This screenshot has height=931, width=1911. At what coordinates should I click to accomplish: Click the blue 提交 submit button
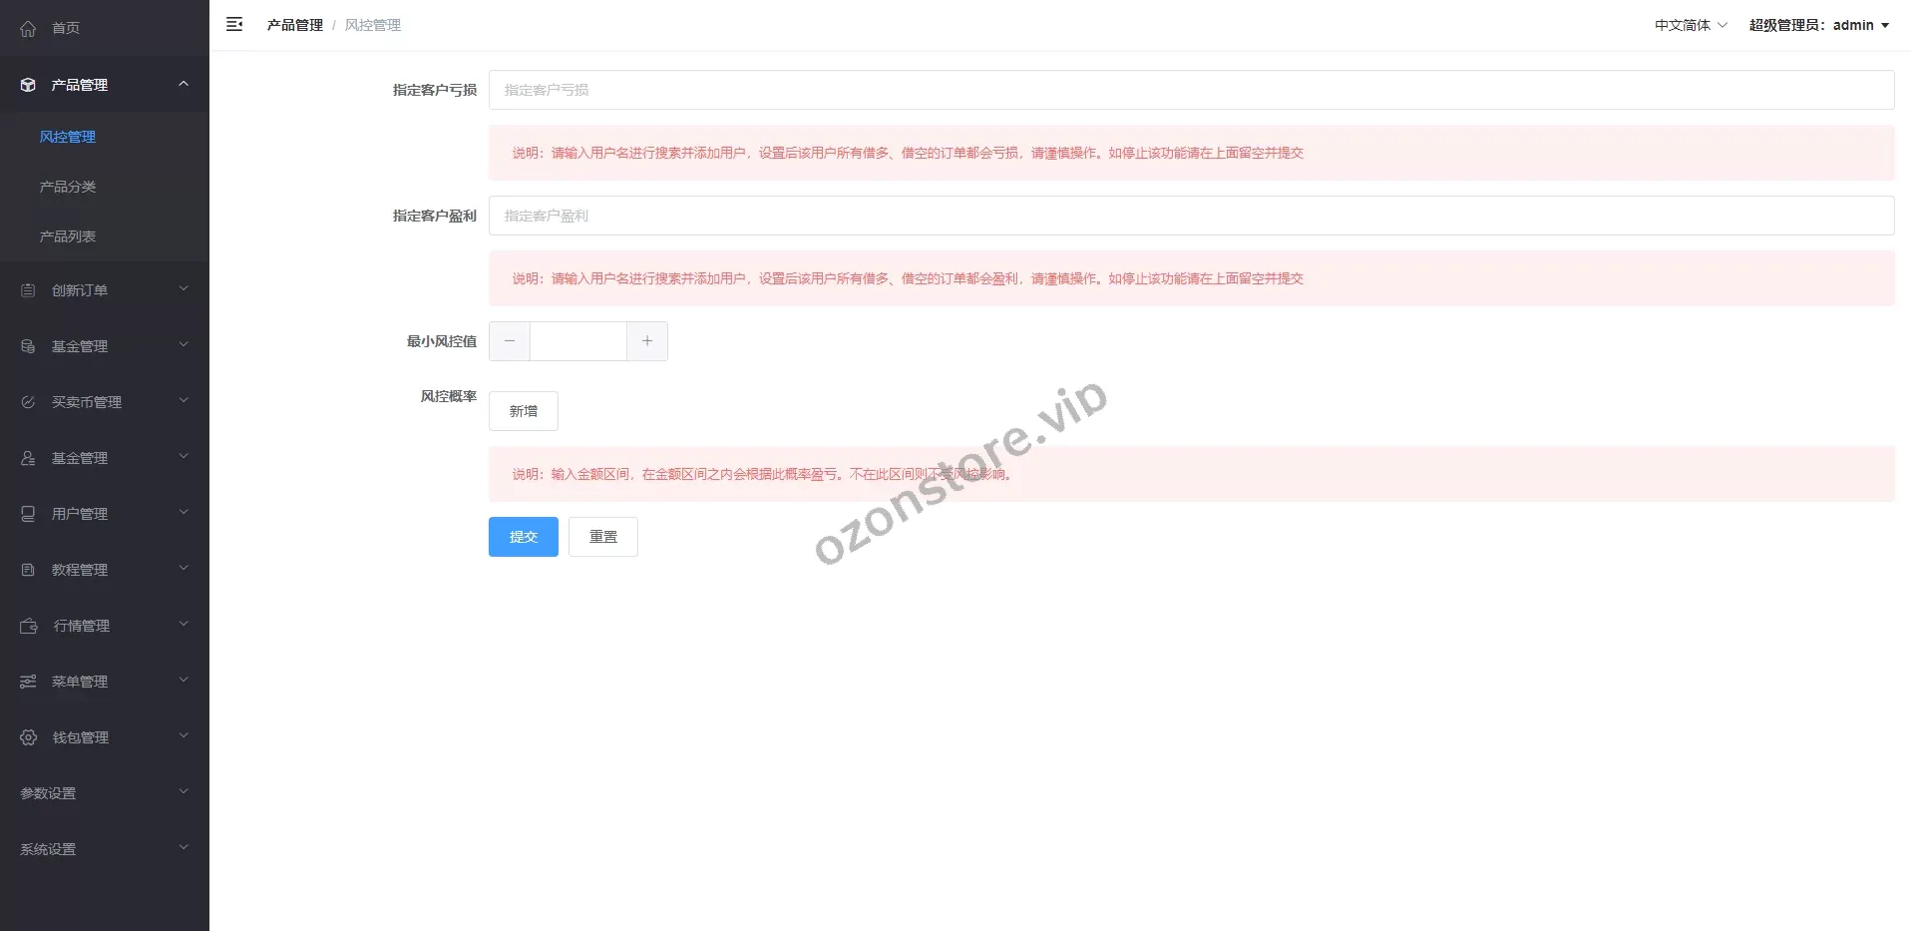click(524, 537)
